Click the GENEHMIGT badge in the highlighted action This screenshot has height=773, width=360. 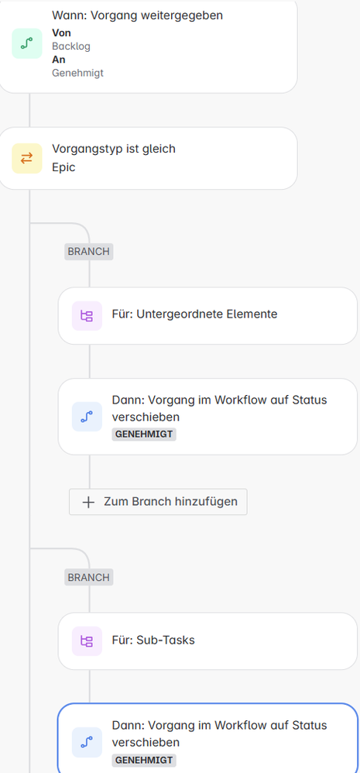pyautogui.click(x=144, y=760)
